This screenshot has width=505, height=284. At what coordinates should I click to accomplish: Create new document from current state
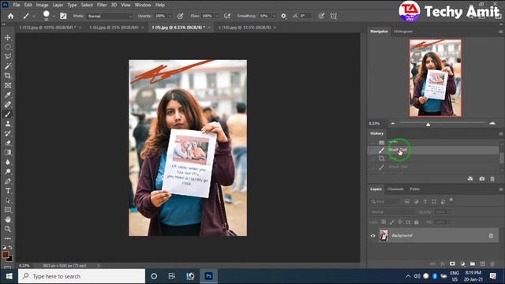(x=470, y=179)
